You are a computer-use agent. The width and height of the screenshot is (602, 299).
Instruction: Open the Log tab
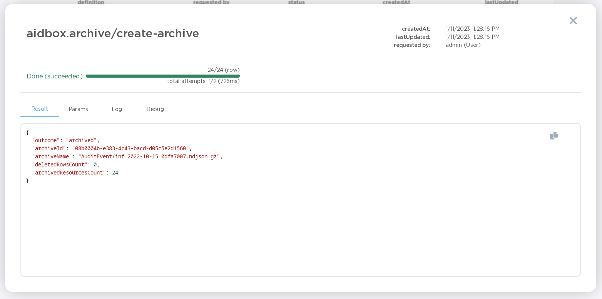[x=117, y=109]
